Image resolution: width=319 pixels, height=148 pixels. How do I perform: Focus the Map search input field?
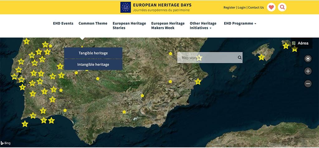click(x=207, y=58)
